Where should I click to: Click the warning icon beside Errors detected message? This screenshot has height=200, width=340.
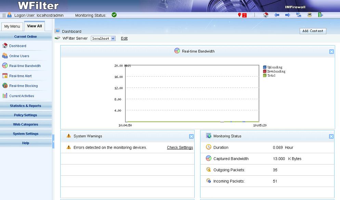tap(68, 147)
